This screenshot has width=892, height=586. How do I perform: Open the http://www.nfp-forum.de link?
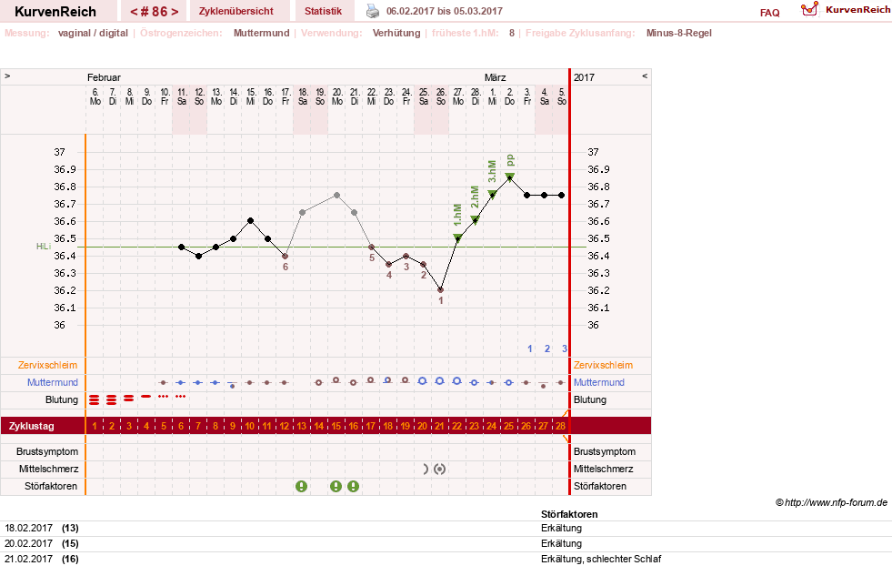837,502
